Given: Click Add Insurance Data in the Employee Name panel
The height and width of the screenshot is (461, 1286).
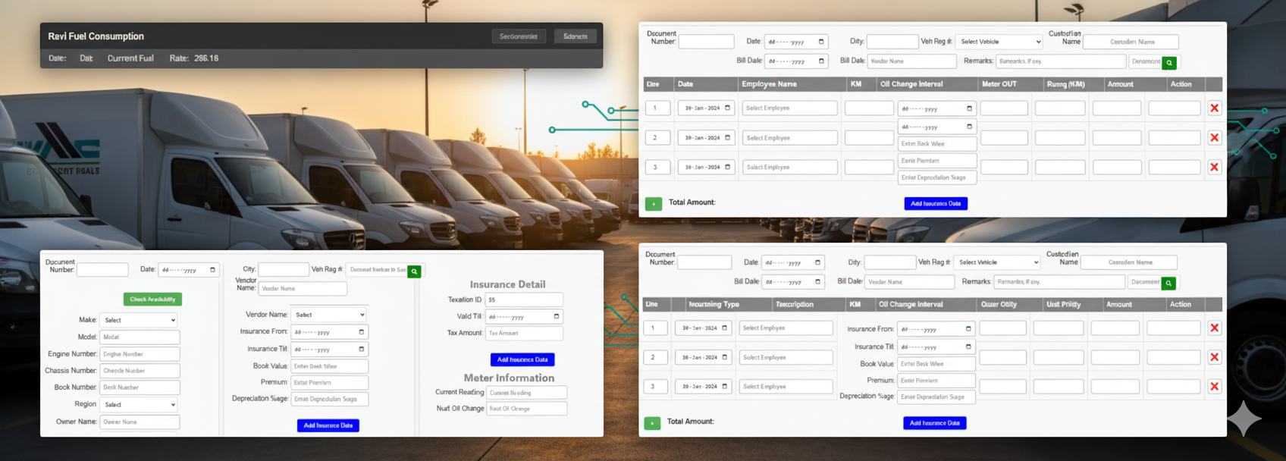Looking at the screenshot, I should click(x=936, y=203).
